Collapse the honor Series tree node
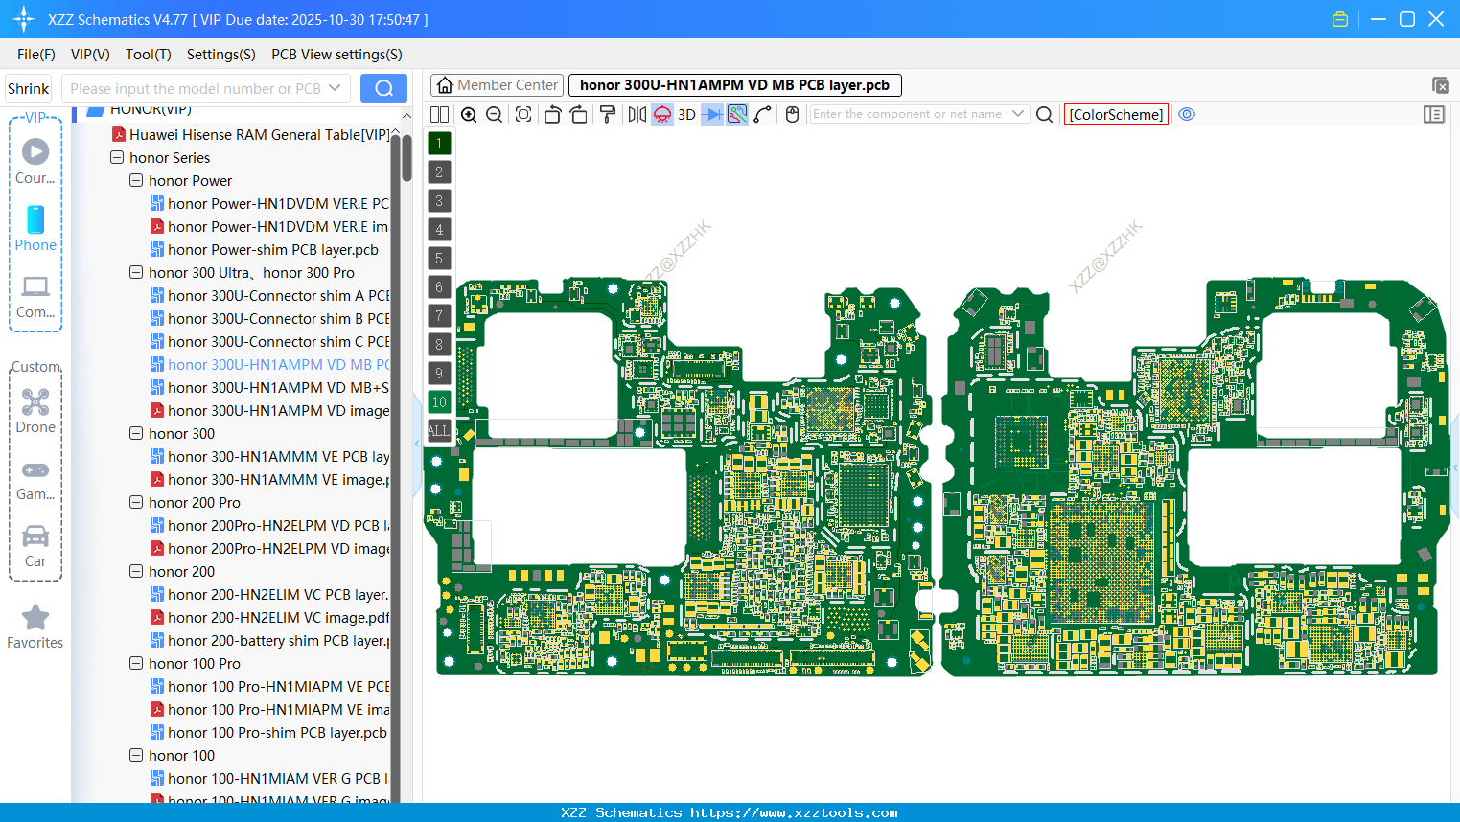Viewport: 1460px width, 822px height. click(x=117, y=158)
